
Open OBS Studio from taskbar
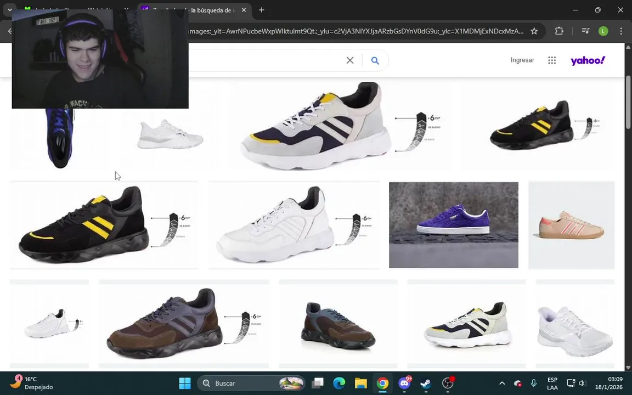coord(448,383)
